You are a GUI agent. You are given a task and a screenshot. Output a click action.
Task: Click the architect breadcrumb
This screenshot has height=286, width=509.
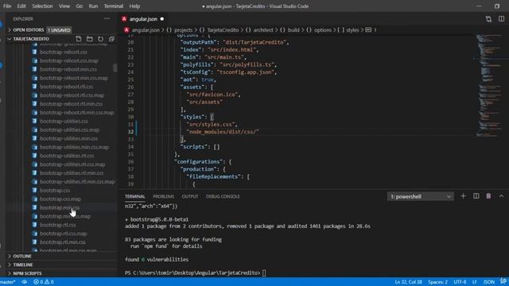263,30
